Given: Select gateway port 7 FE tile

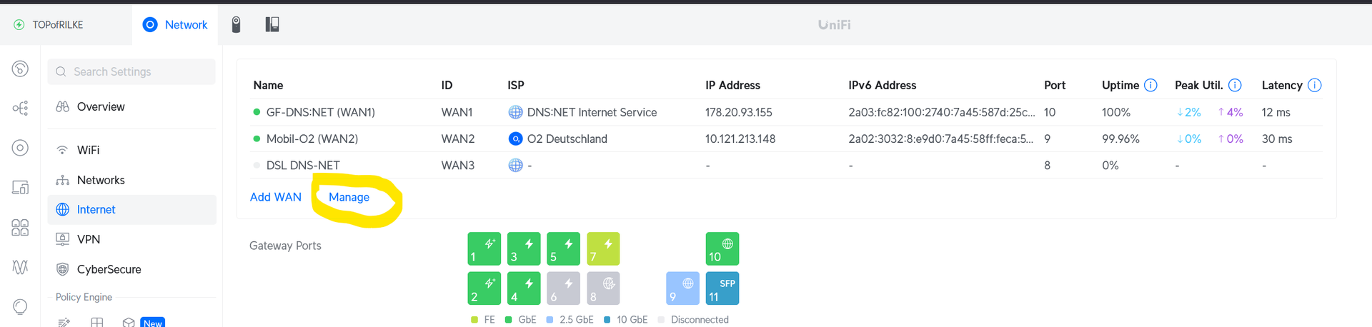Looking at the screenshot, I should point(603,248).
